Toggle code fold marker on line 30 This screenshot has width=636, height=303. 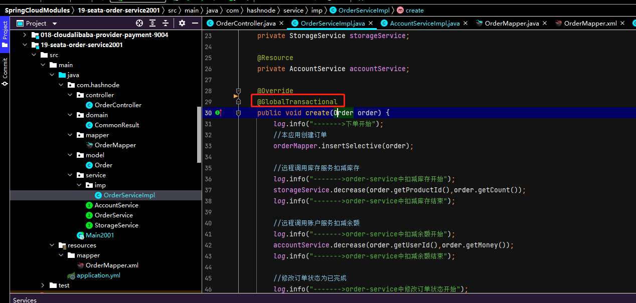click(239, 113)
